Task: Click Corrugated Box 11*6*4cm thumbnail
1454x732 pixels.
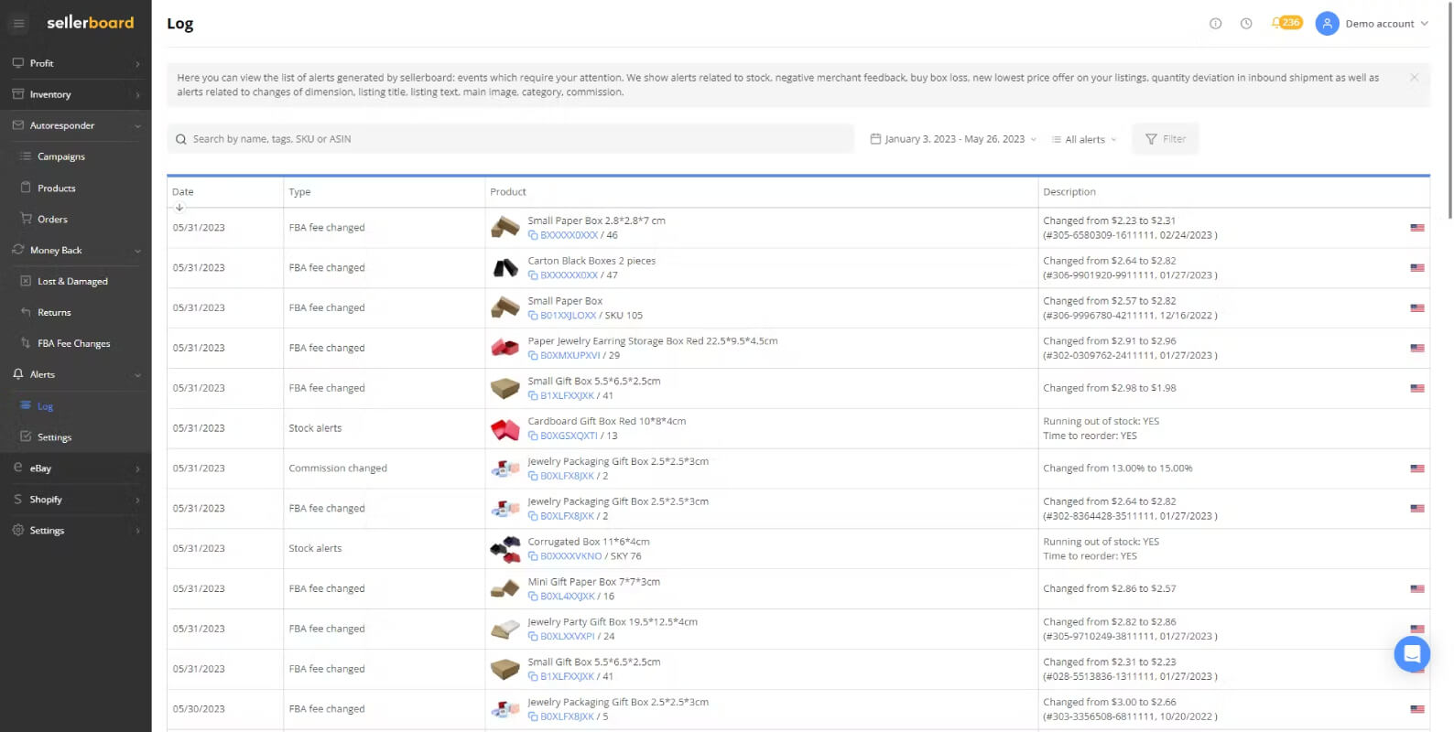Action: point(505,549)
